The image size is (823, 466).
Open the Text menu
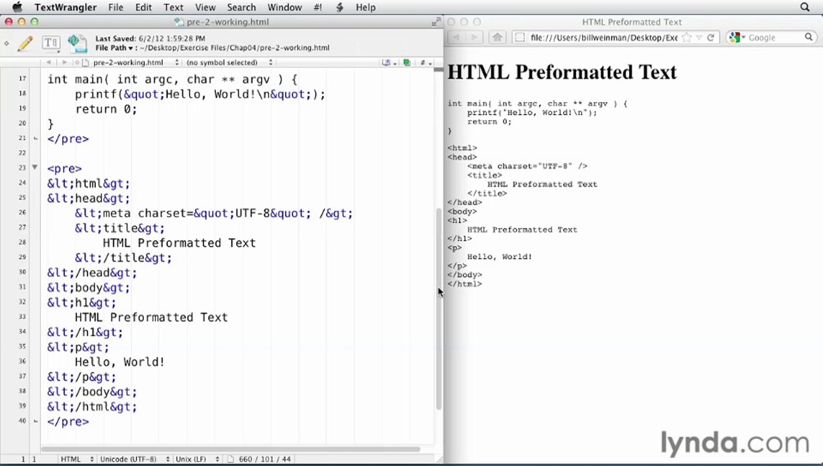pos(173,7)
